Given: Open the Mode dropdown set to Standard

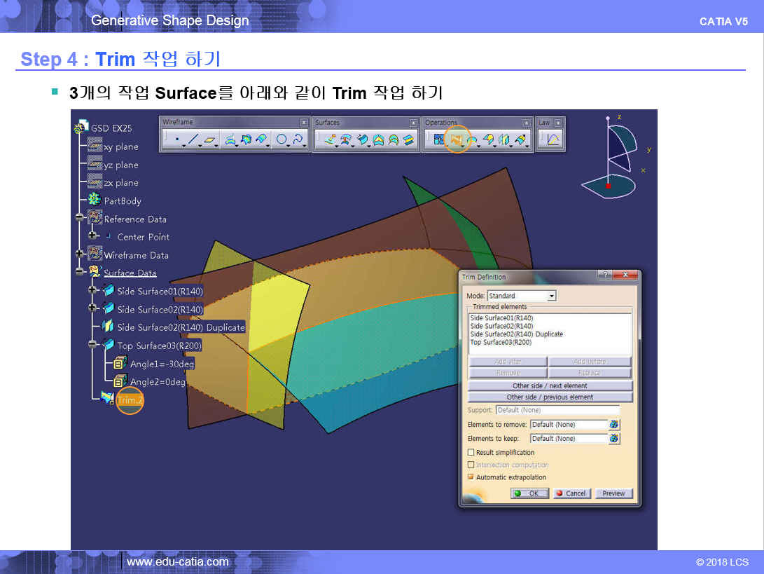Looking at the screenshot, I should tap(551, 296).
